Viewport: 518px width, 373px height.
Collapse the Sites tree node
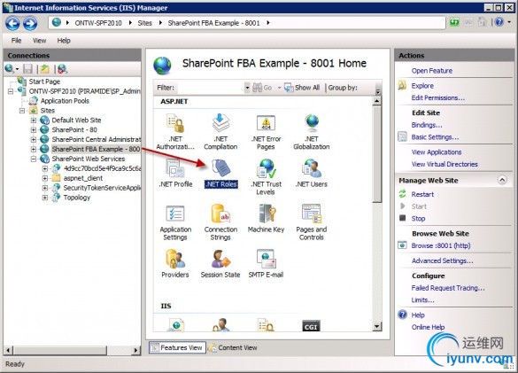pos(22,111)
